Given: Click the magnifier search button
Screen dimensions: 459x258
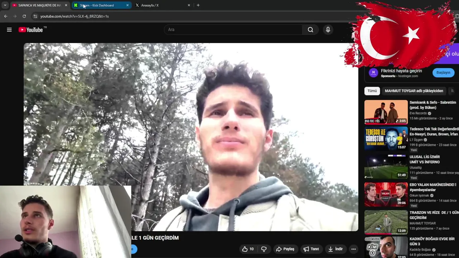Looking at the screenshot, I should click(311, 30).
